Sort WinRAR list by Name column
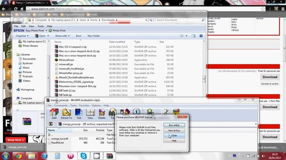 (59, 130)
